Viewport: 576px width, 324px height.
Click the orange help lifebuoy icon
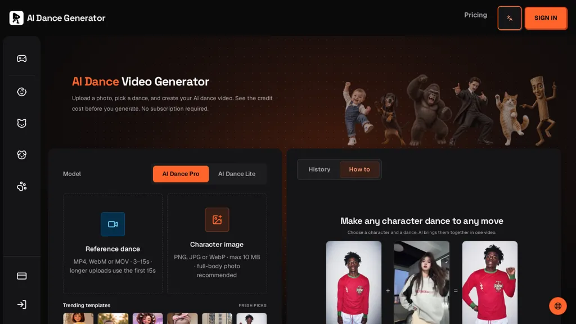tap(557, 306)
